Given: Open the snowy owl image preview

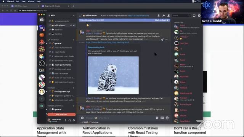Looking at the screenshot, I should pos(113,75).
